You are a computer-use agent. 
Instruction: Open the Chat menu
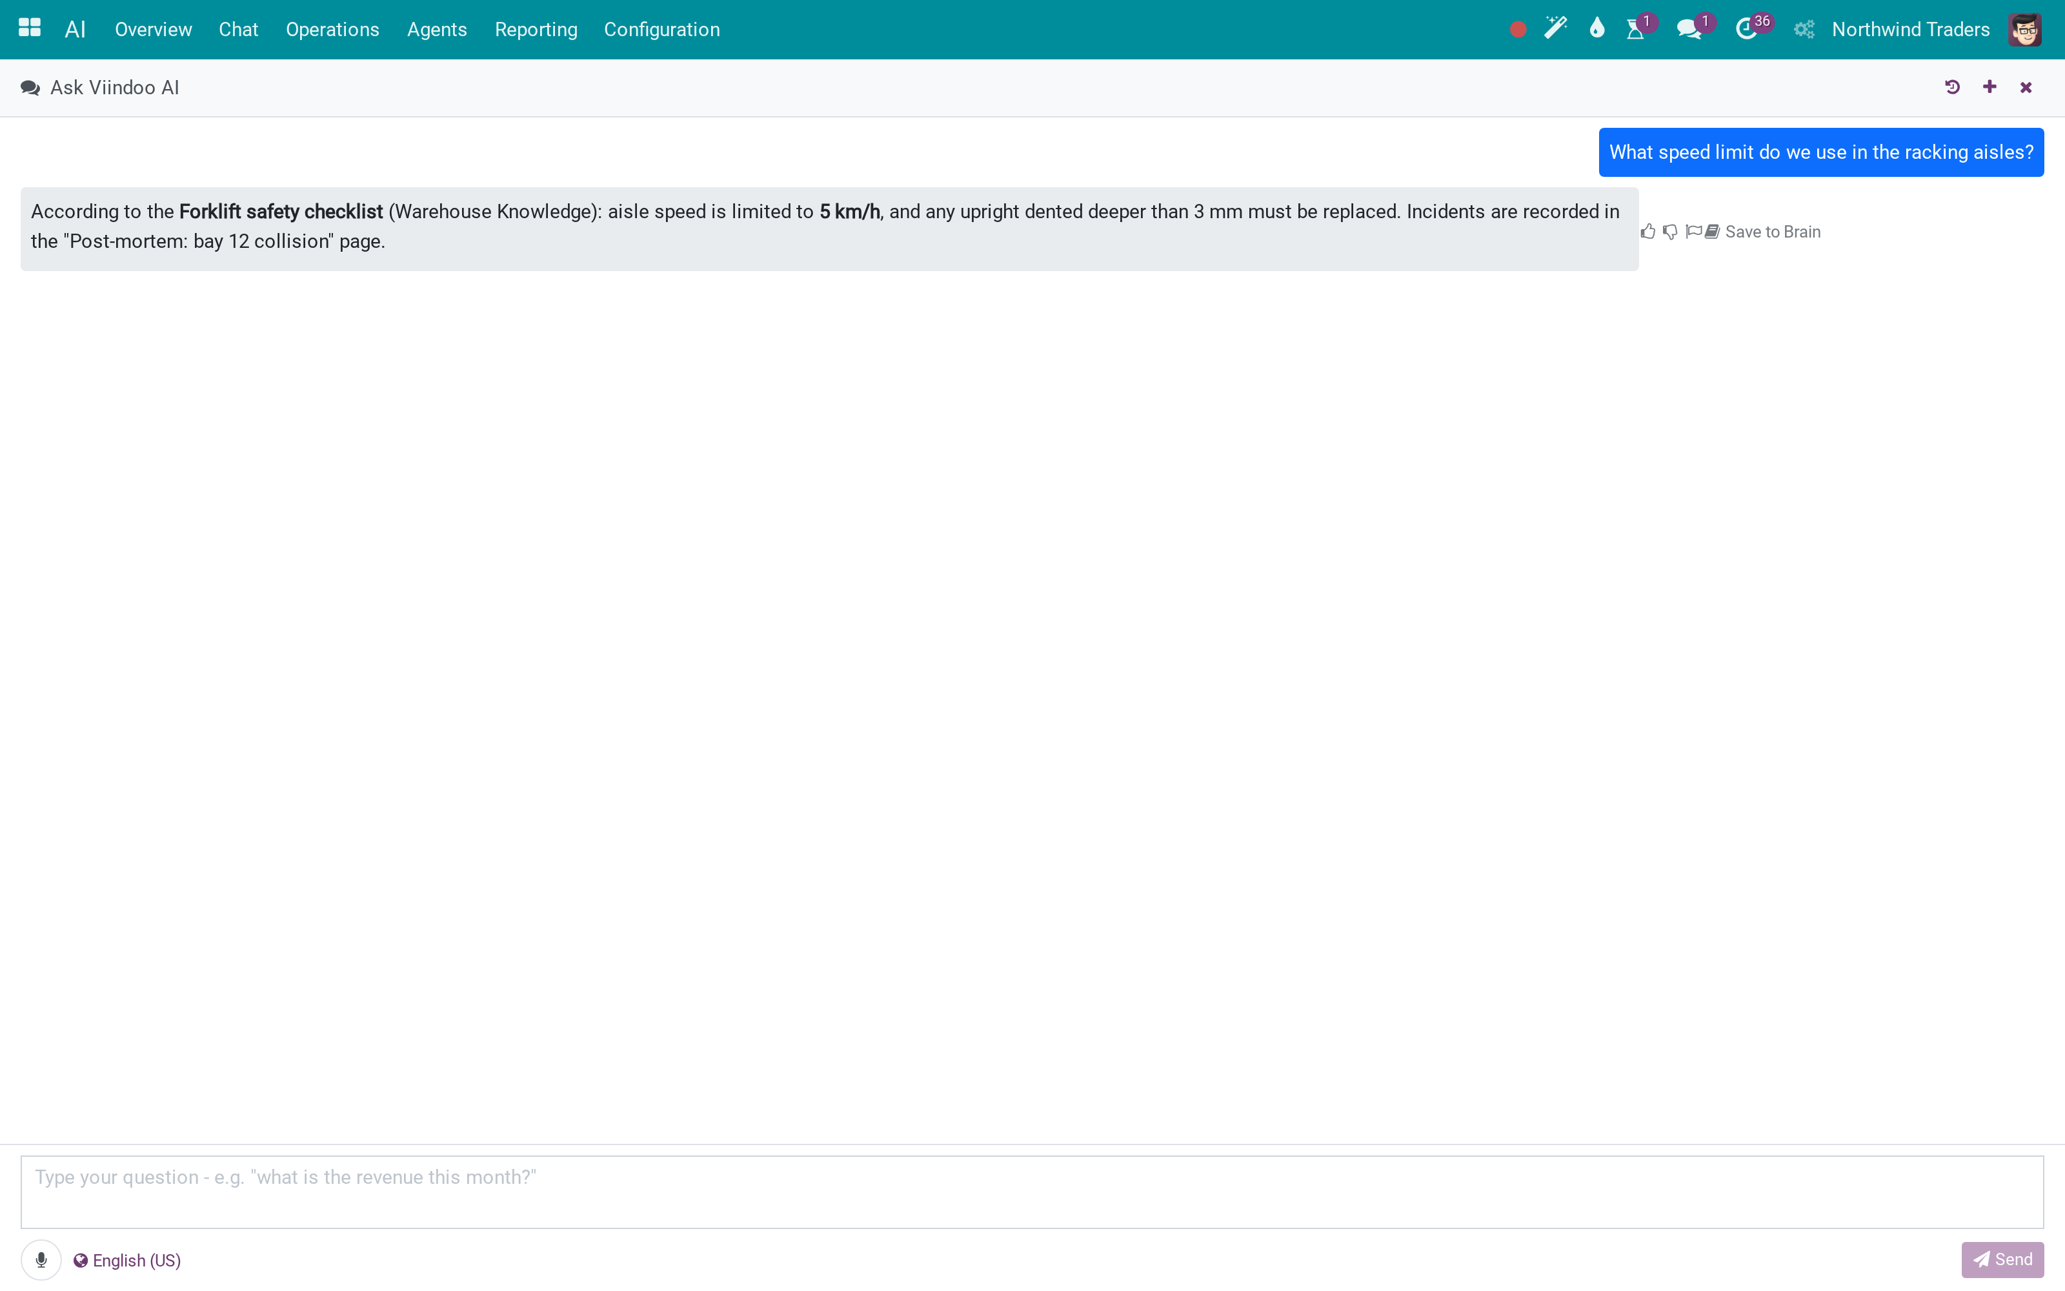pos(238,29)
